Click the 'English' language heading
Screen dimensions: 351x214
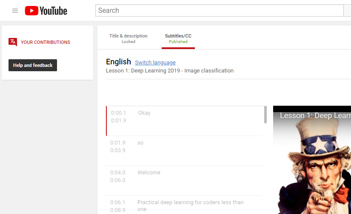tap(118, 62)
